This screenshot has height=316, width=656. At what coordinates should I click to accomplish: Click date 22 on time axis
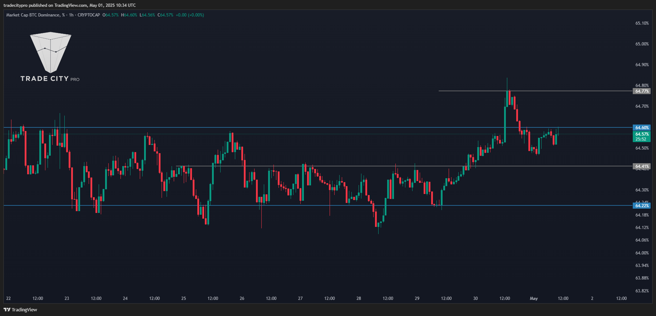point(9,298)
